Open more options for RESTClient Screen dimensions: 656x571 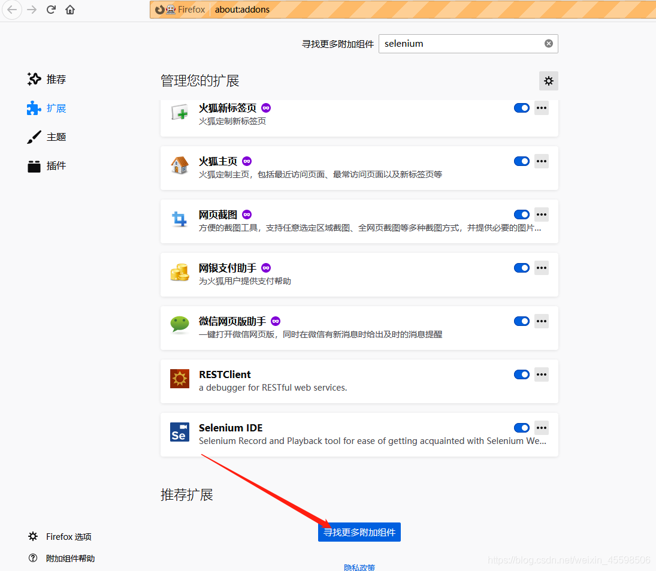click(x=542, y=374)
